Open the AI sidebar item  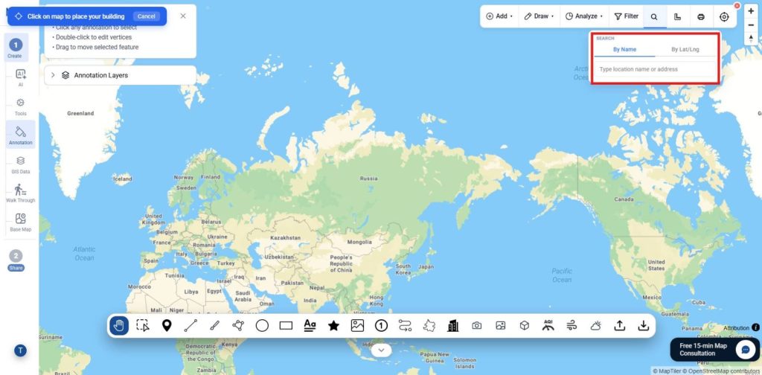coord(20,77)
